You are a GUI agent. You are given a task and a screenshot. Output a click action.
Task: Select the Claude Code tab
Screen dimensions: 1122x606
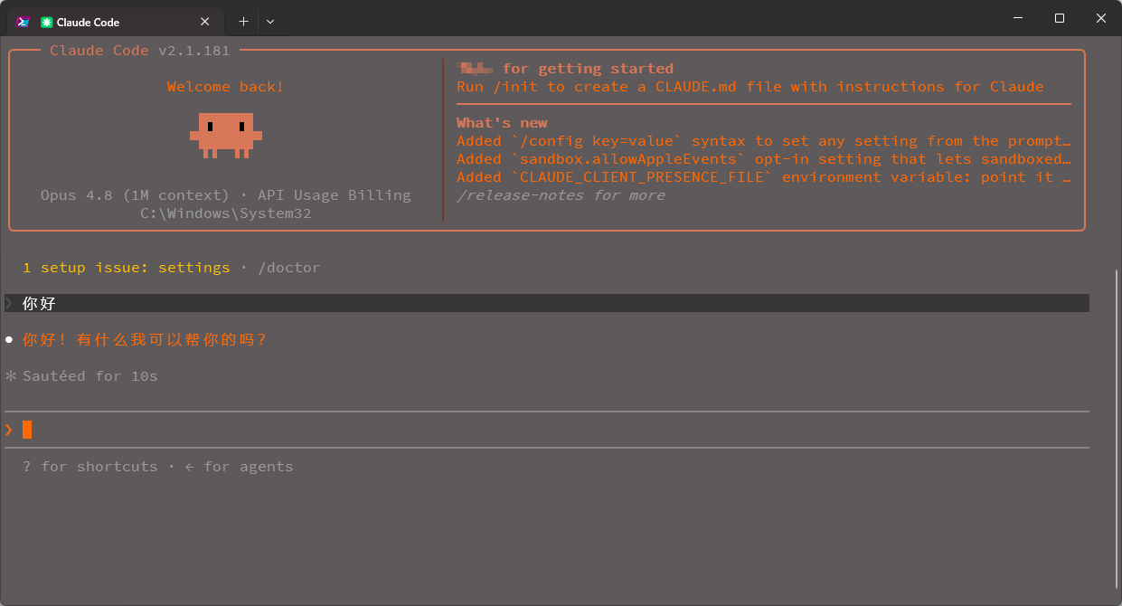coord(115,21)
